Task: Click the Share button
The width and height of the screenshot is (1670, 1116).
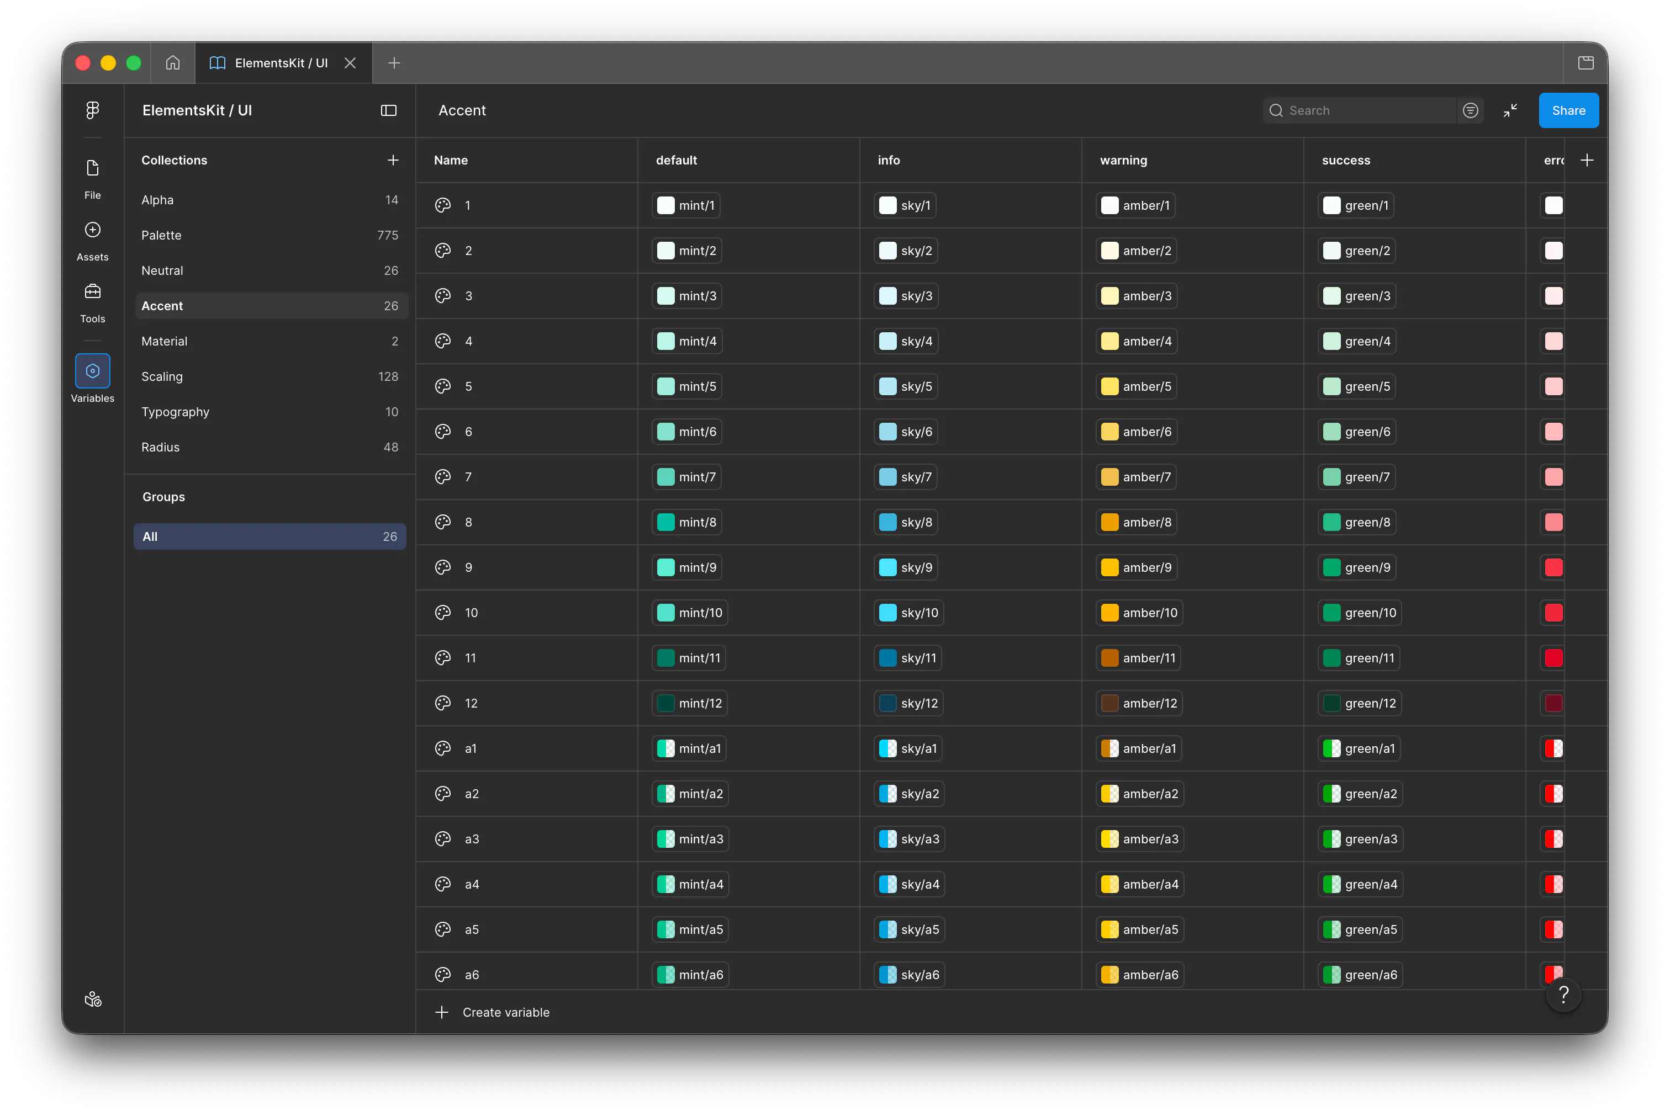Action: (1568, 110)
